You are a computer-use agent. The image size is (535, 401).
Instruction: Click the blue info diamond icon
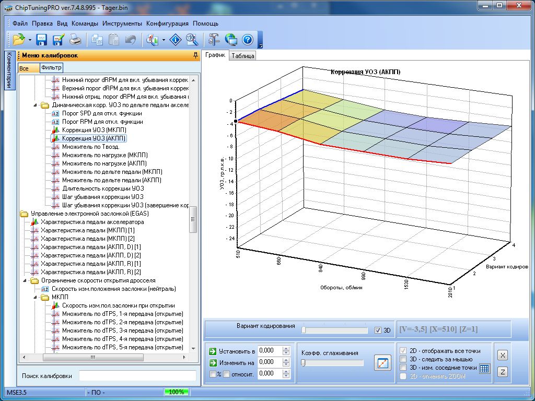pyautogui.click(x=176, y=40)
